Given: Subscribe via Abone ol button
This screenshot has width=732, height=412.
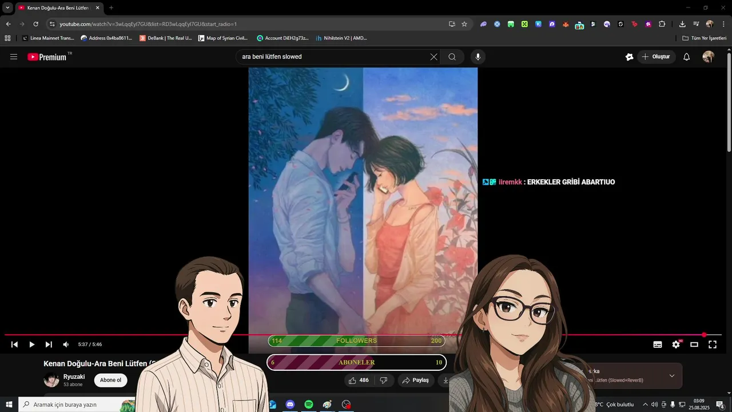Looking at the screenshot, I should (110, 380).
